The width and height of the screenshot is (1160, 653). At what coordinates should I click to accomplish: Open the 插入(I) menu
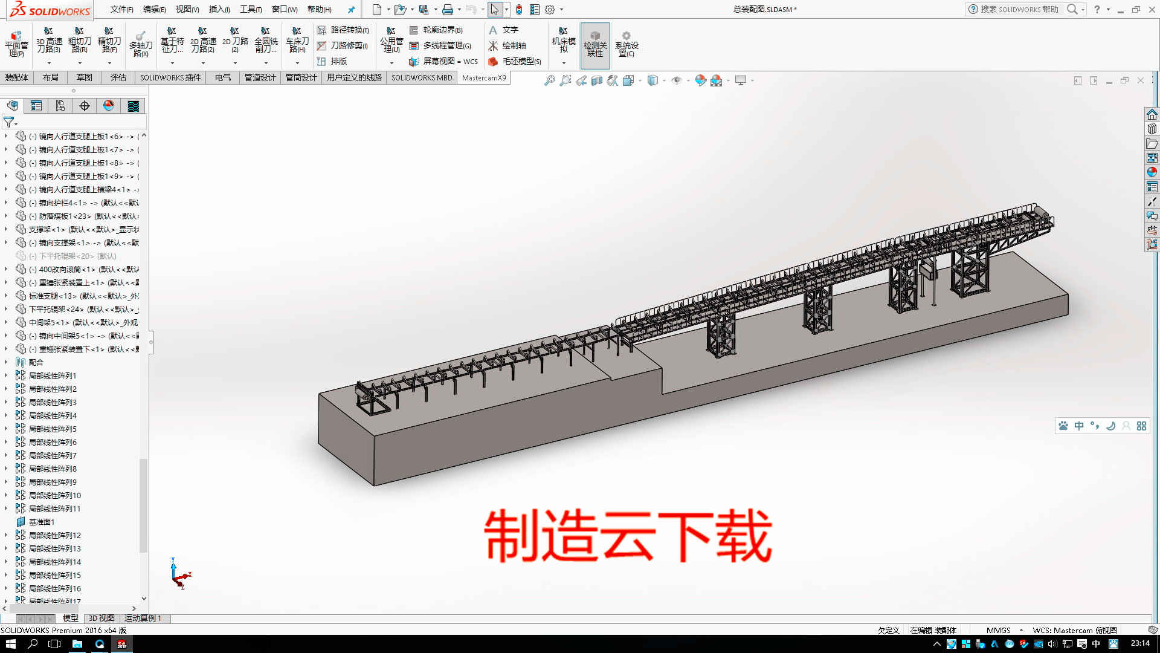coord(218,9)
